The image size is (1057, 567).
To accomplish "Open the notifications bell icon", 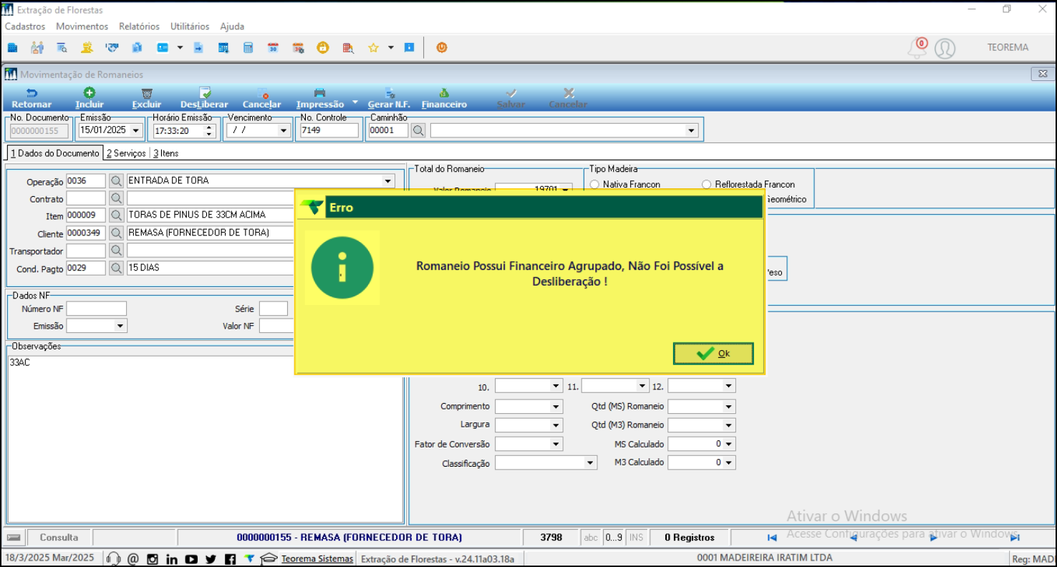I will pyautogui.click(x=917, y=48).
